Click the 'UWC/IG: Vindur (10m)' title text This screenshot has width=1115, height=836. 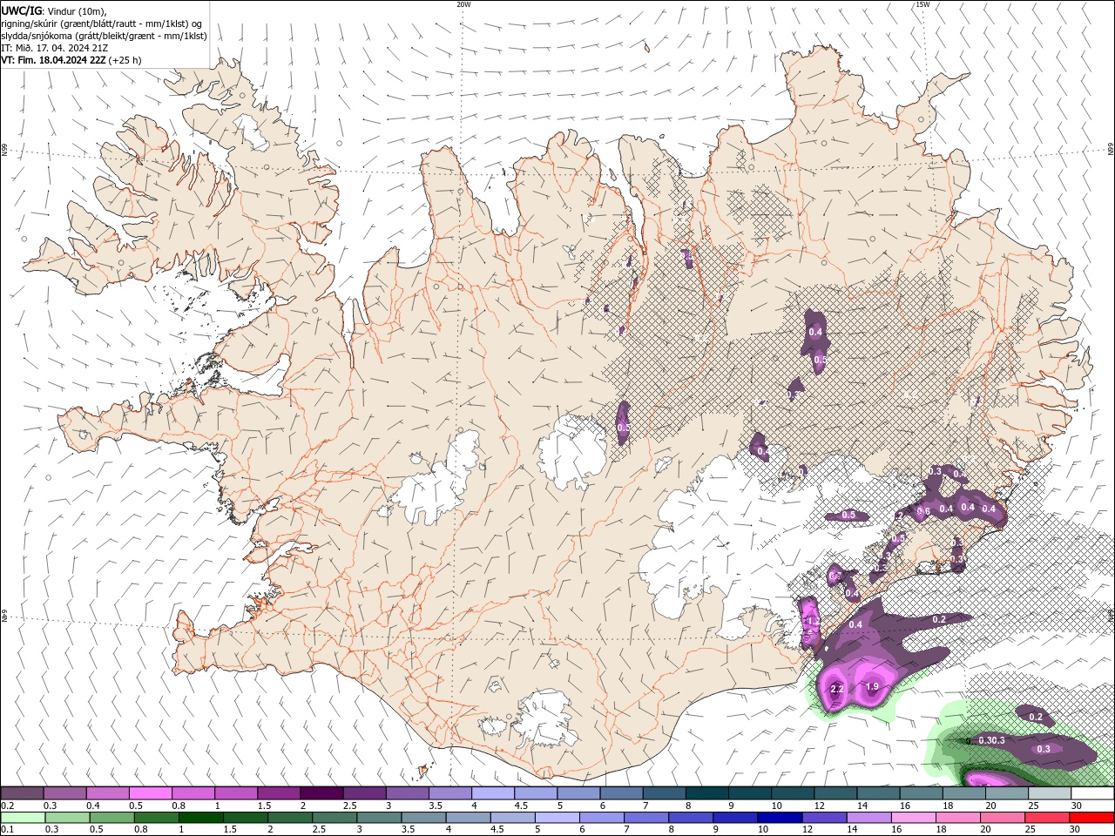click(53, 10)
